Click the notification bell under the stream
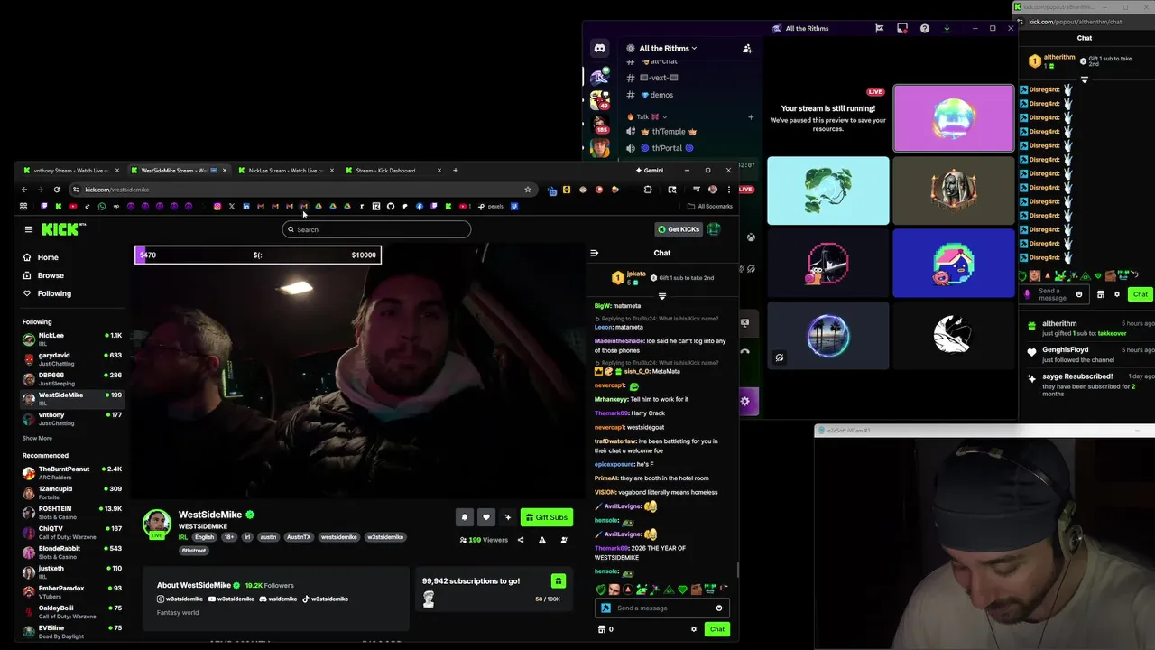Viewport: 1155px width, 650px height. pos(465,517)
